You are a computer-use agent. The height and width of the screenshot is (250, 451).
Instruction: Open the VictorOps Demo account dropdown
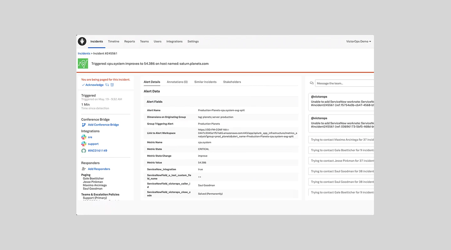[359, 42]
